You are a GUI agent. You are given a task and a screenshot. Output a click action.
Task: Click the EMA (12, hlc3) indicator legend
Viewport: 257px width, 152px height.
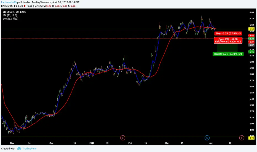click(10, 19)
